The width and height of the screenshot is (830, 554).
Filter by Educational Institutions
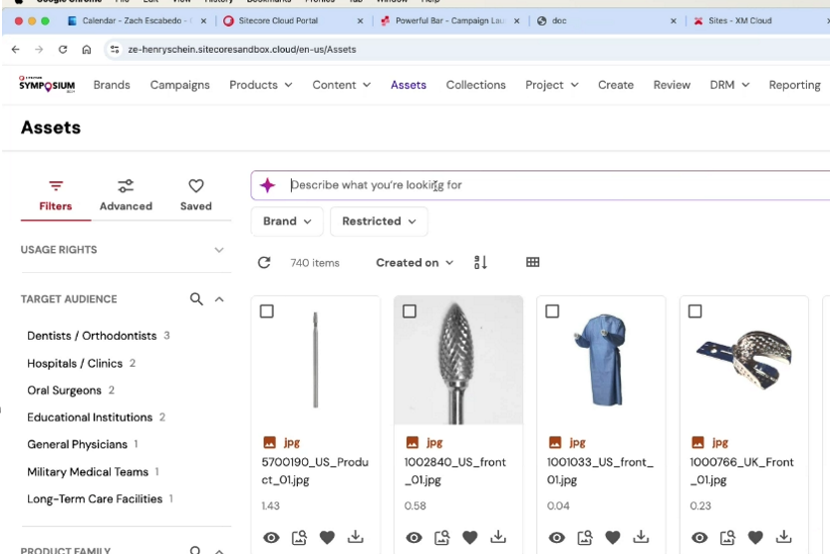[90, 417]
